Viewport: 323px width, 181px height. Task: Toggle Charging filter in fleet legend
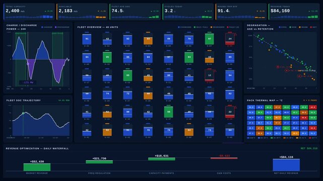coord(185,27)
